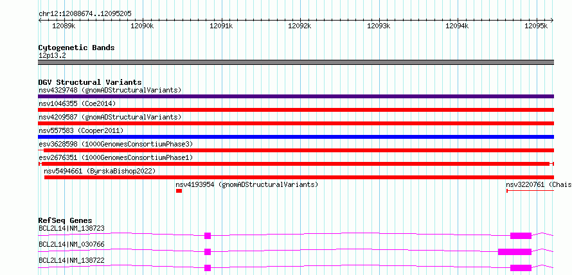
Task: Open transcript label BCL2L14|NM_030766
Action: (71, 244)
